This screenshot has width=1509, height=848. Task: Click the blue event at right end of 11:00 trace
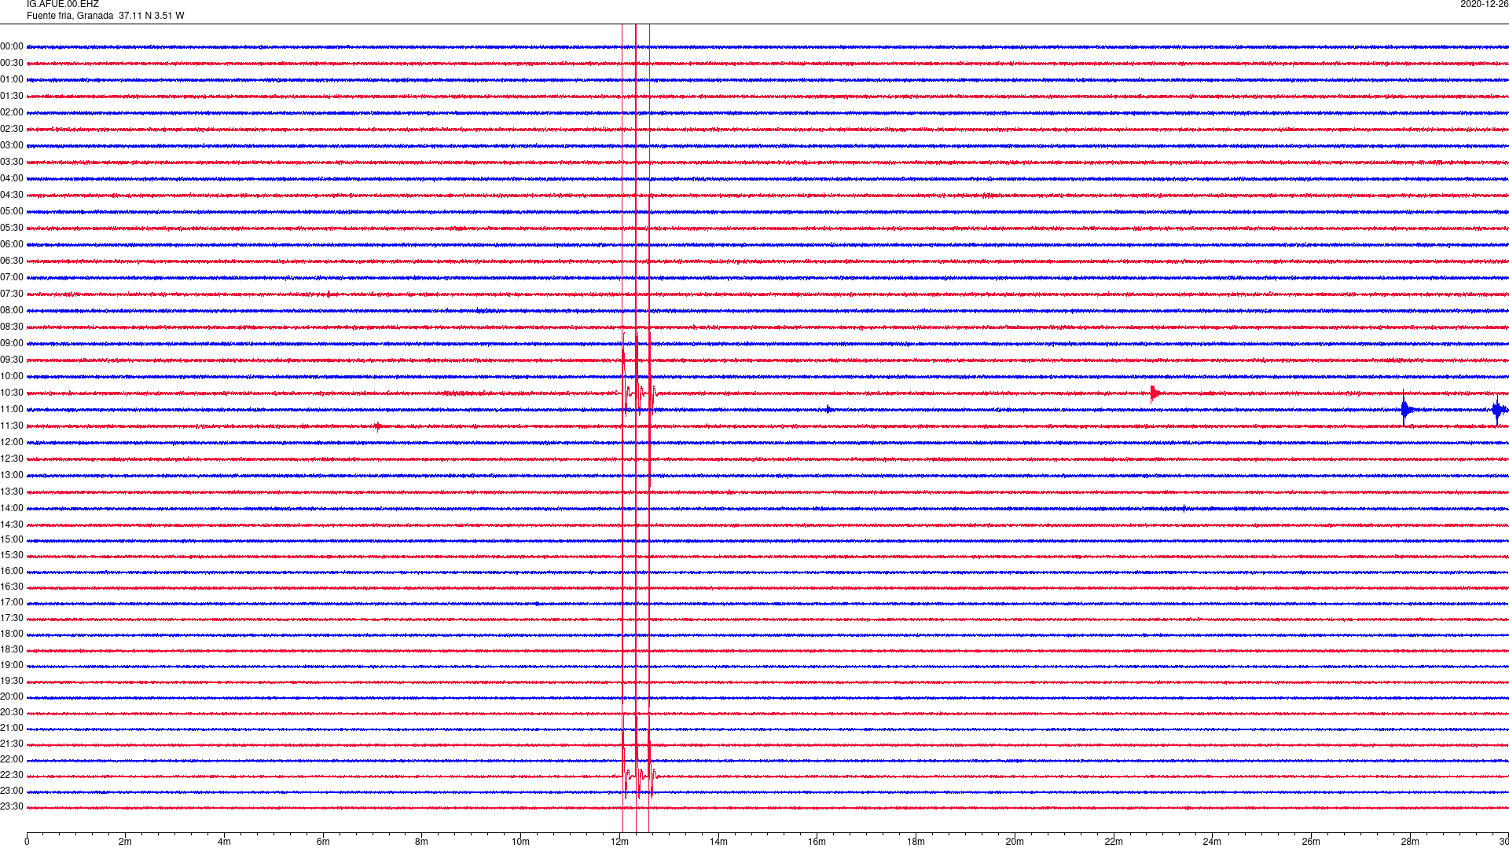(x=1499, y=409)
